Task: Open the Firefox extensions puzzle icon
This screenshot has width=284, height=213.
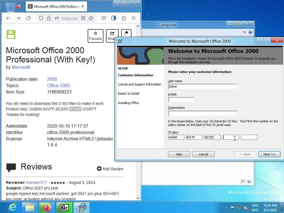Action: pyautogui.click(x=124, y=18)
